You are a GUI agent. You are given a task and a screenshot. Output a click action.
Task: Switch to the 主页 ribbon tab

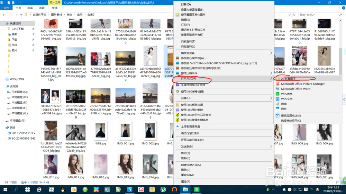click(x=18, y=8)
